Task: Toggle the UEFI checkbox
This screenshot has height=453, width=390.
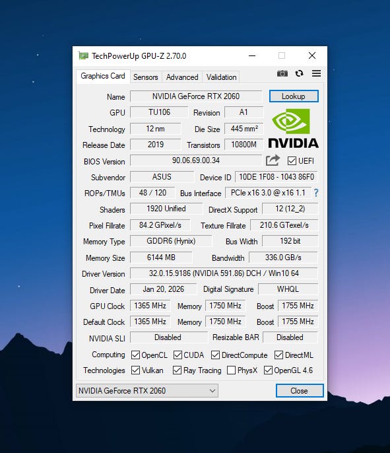Action: click(292, 161)
